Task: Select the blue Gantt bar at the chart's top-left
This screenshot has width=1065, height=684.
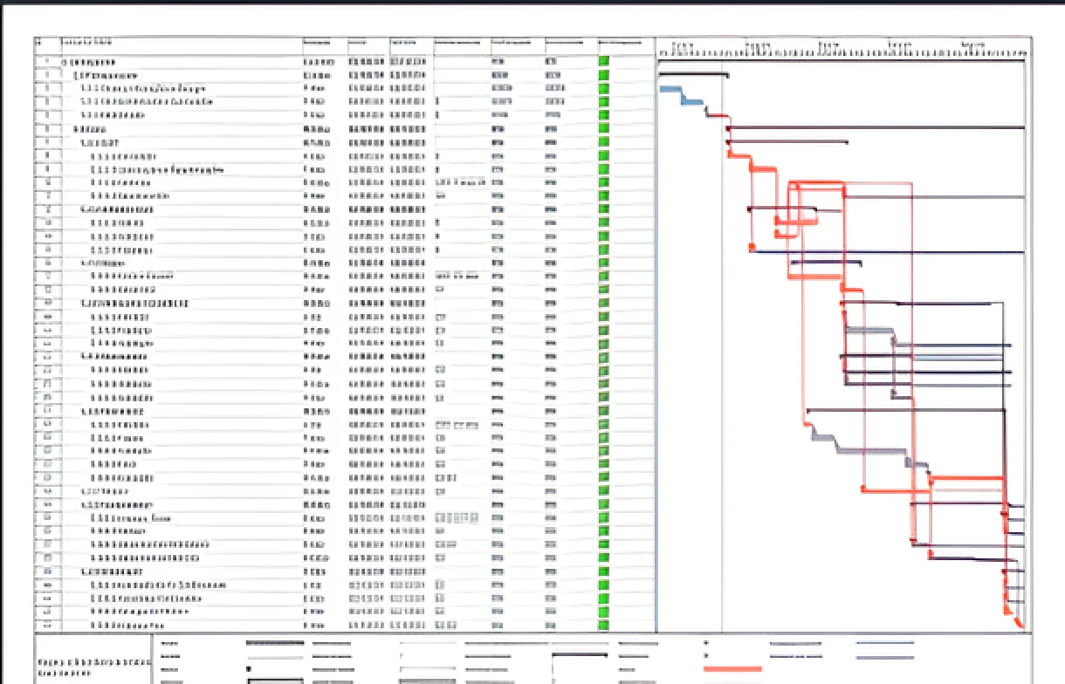Action: [670, 89]
